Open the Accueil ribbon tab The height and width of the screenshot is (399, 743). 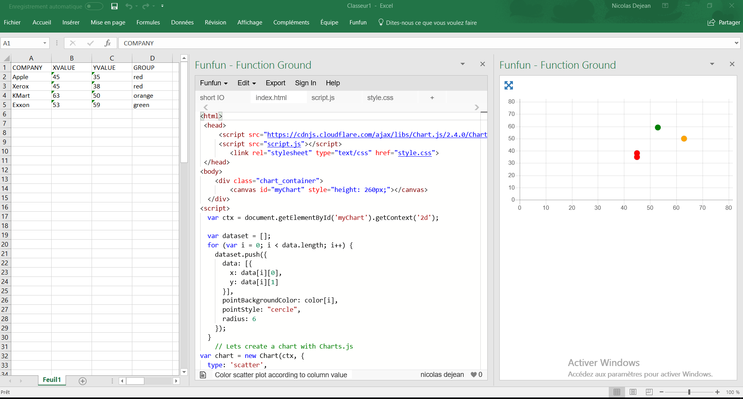pos(42,22)
